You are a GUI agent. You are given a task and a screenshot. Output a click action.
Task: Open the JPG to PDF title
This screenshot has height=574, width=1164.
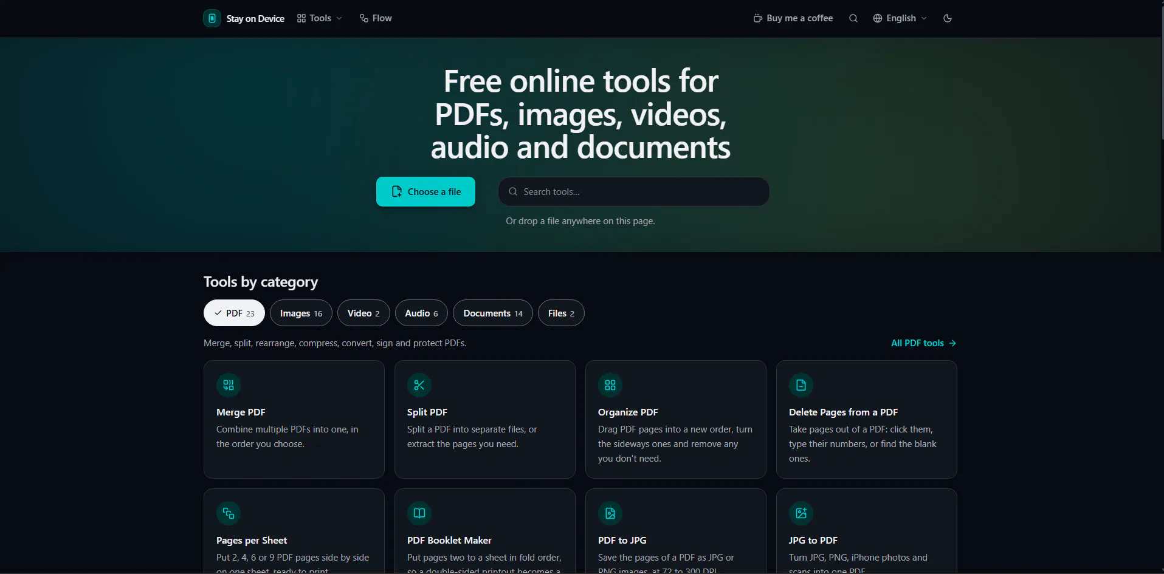813,540
